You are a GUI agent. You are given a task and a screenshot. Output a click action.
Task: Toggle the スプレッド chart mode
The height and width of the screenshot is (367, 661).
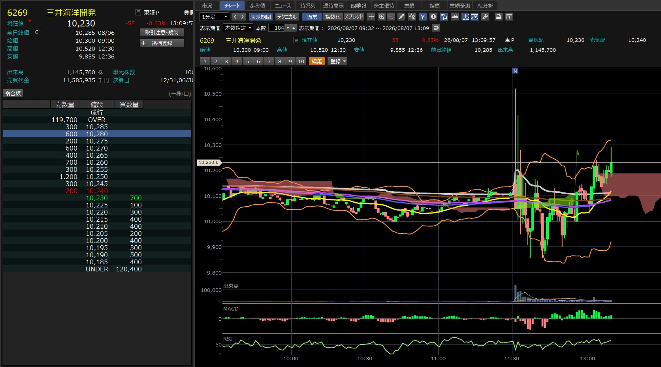(x=354, y=17)
